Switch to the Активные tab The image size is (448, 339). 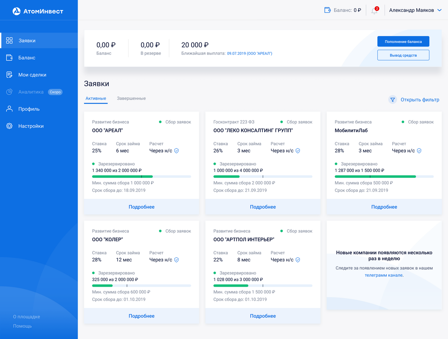(96, 98)
